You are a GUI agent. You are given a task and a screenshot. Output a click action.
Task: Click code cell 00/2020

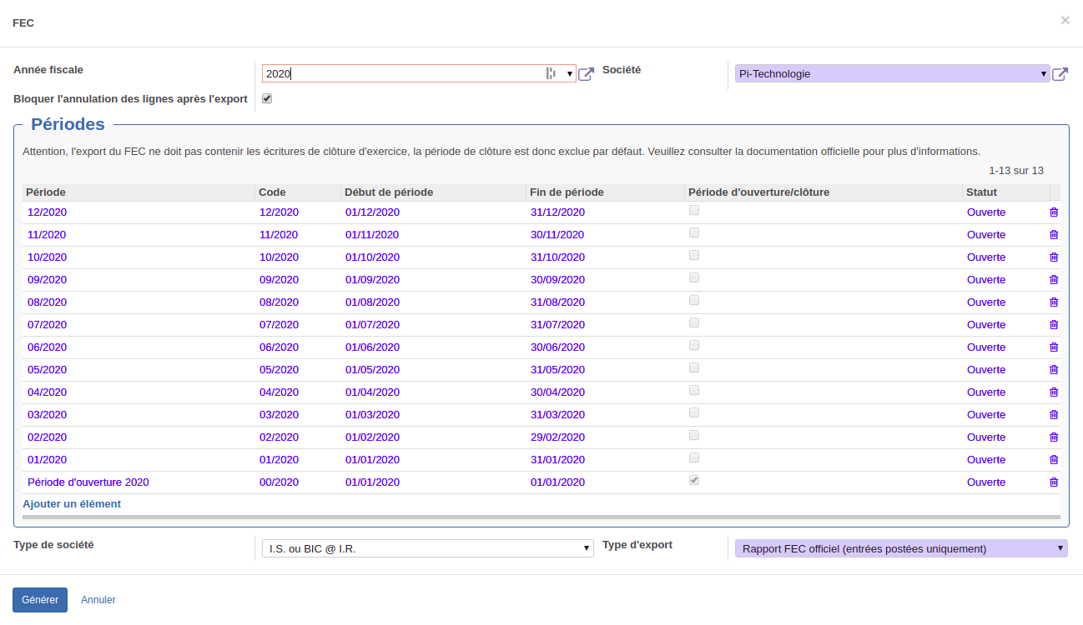click(x=279, y=482)
